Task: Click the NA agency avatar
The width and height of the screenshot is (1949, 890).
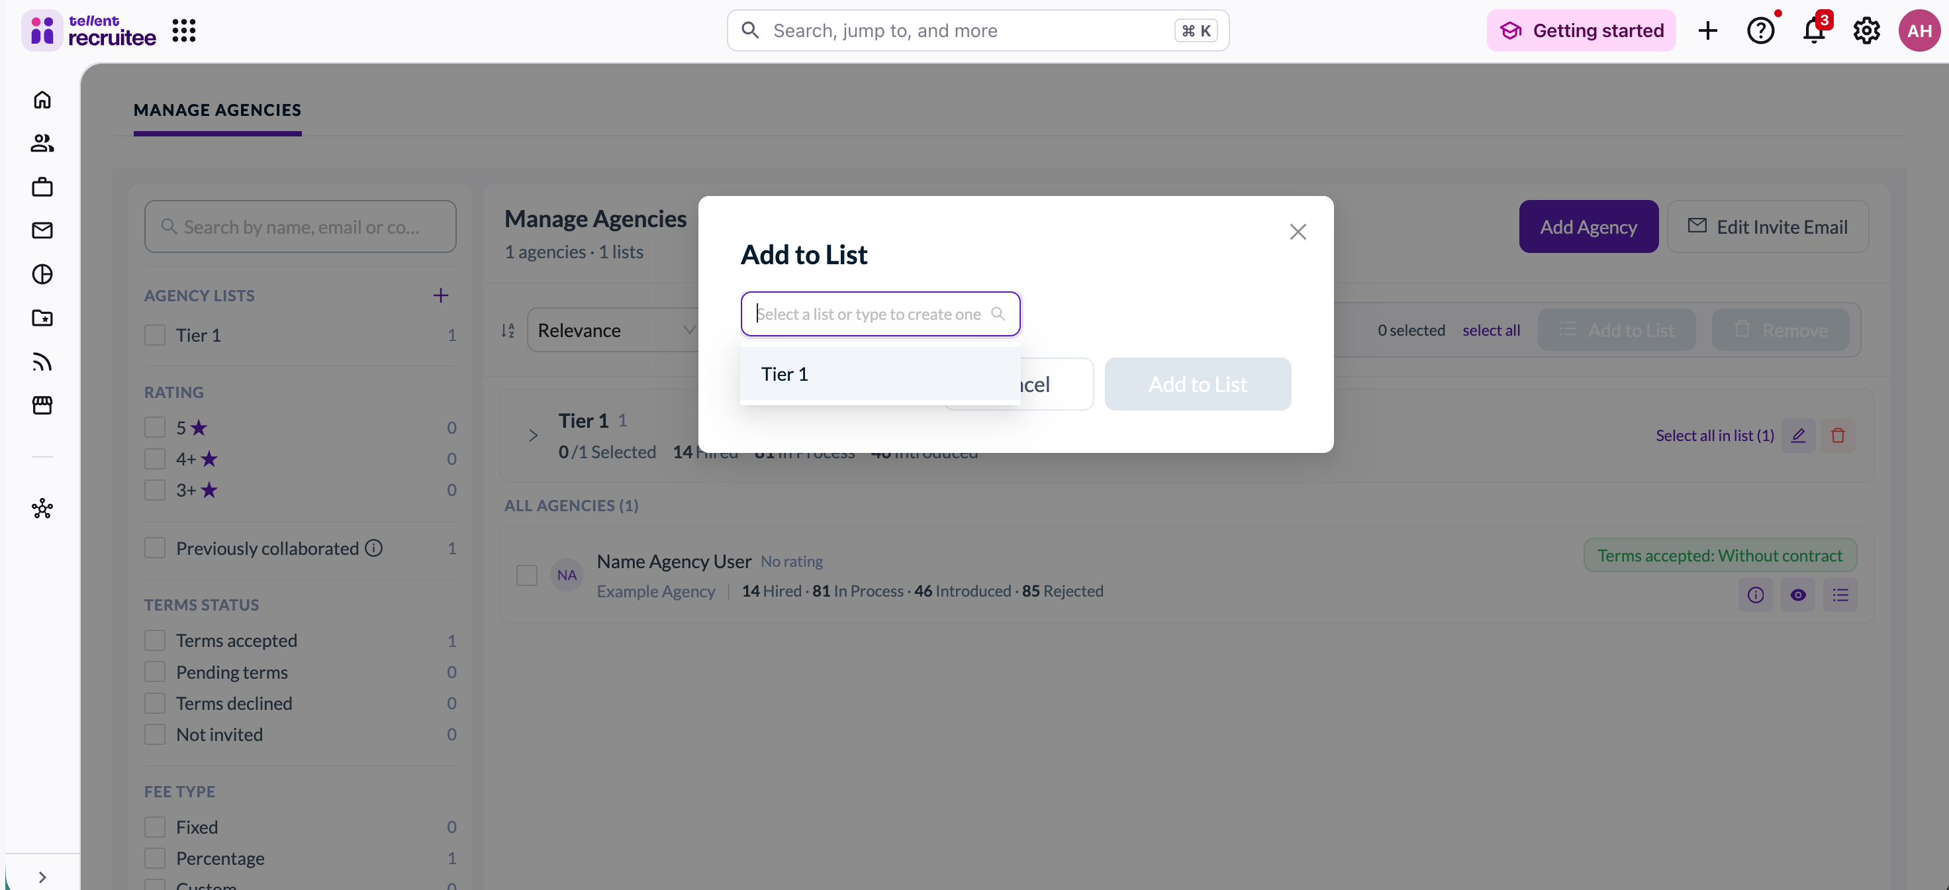Action: point(567,575)
